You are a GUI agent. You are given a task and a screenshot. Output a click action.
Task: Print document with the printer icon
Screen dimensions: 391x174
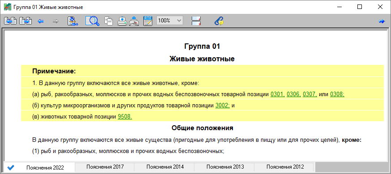122,21
